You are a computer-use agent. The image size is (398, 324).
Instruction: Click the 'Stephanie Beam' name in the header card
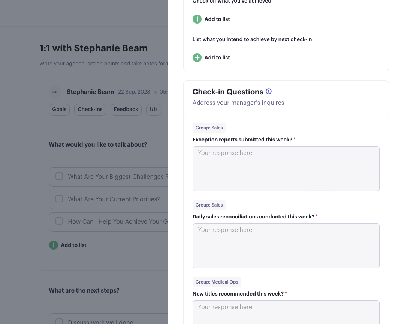coord(90,92)
